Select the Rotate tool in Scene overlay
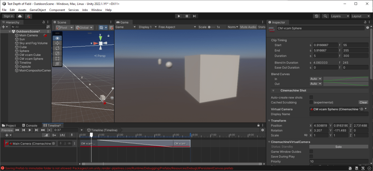This screenshot has width=373, height=171. [57, 48]
